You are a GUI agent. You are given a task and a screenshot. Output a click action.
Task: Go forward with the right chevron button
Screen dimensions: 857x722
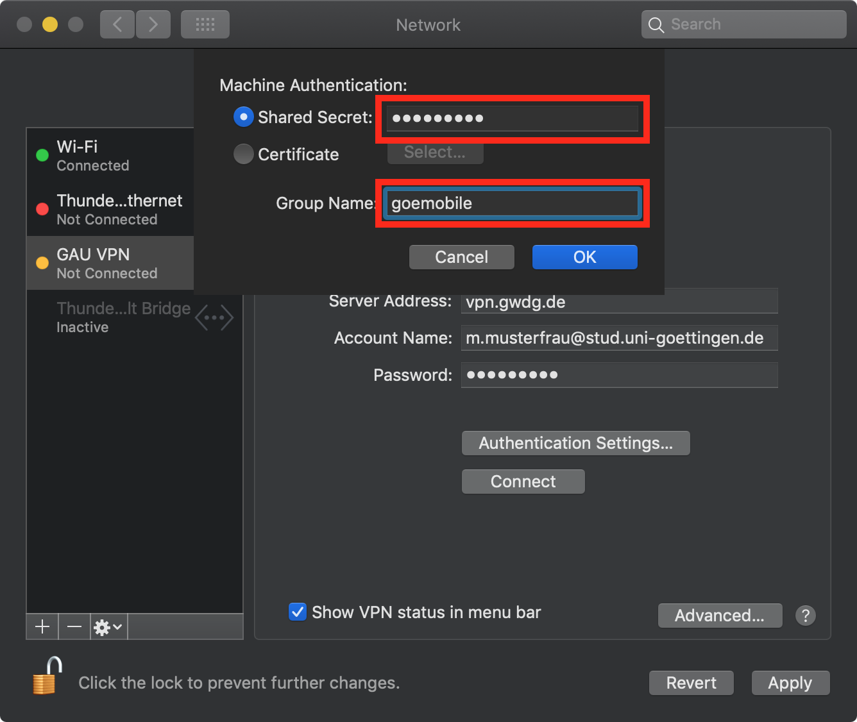[153, 24]
